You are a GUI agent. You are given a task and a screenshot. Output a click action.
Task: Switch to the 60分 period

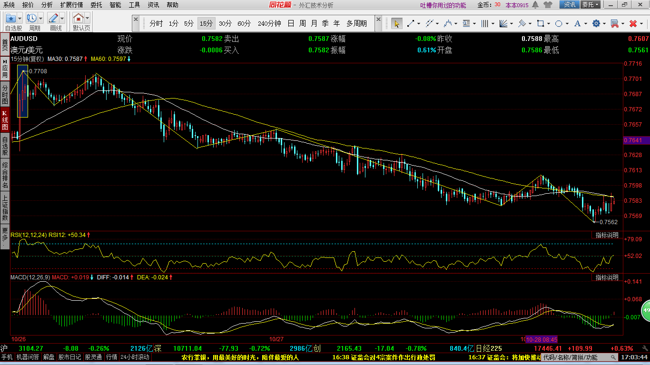[x=244, y=23]
